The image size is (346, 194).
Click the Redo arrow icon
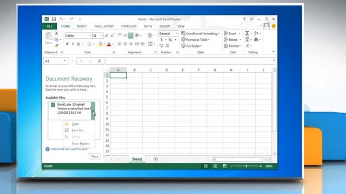click(71, 19)
